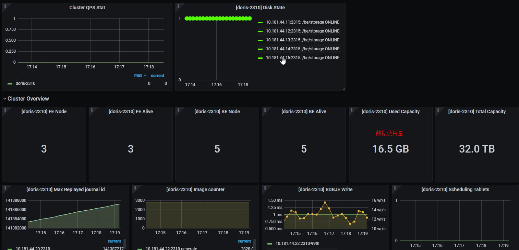Click the 32.0 TB Total Capacity value
519x250 pixels.
[x=477, y=149]
